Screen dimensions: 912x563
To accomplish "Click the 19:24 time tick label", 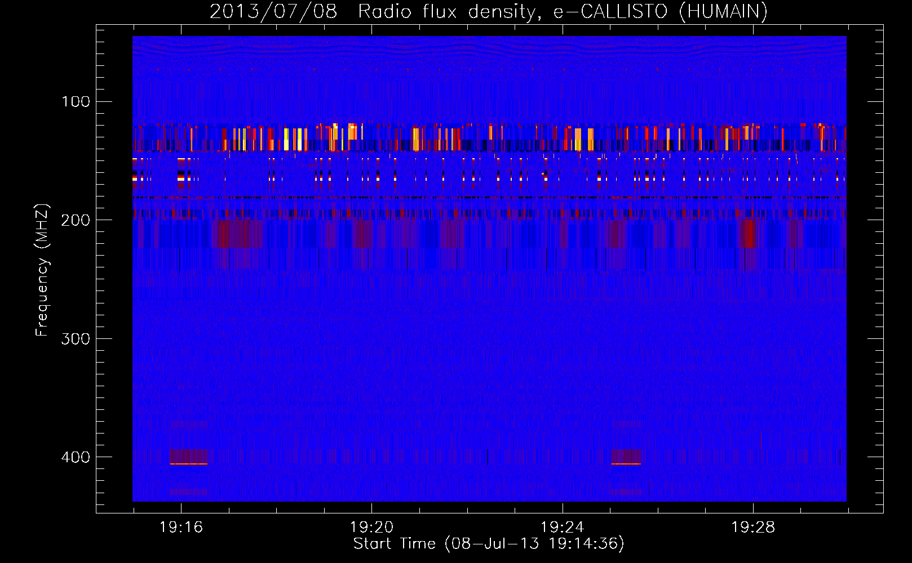I will pos(563,528).
